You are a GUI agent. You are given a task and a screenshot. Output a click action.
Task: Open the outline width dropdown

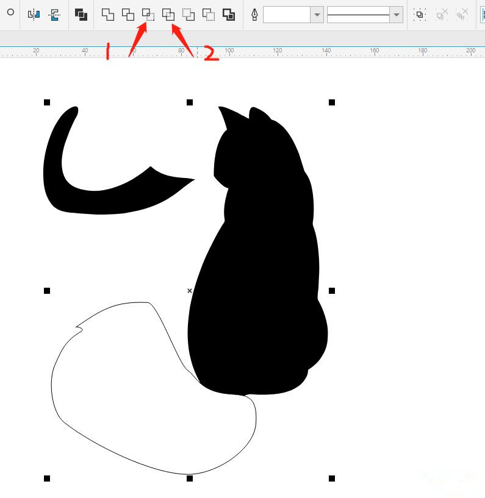coord(317,15)
